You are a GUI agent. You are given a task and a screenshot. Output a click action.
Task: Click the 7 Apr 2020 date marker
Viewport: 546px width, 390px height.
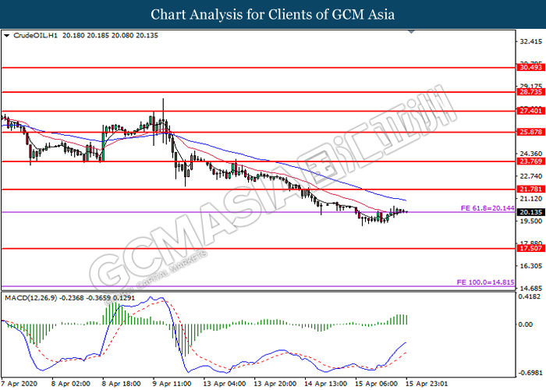(20, 384)
